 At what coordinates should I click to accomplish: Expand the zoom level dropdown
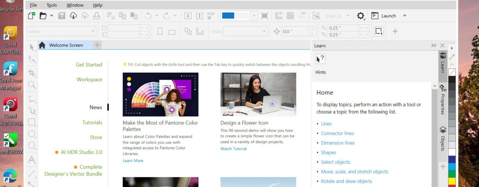[254, 16]
